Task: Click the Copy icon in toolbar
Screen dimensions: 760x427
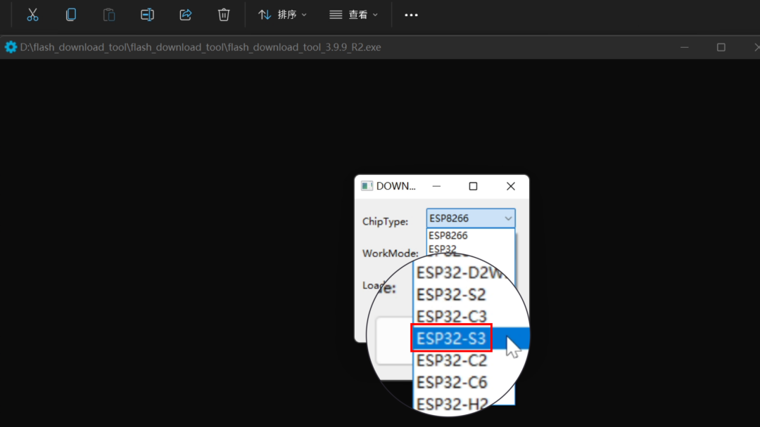Action: click(70, 15)
